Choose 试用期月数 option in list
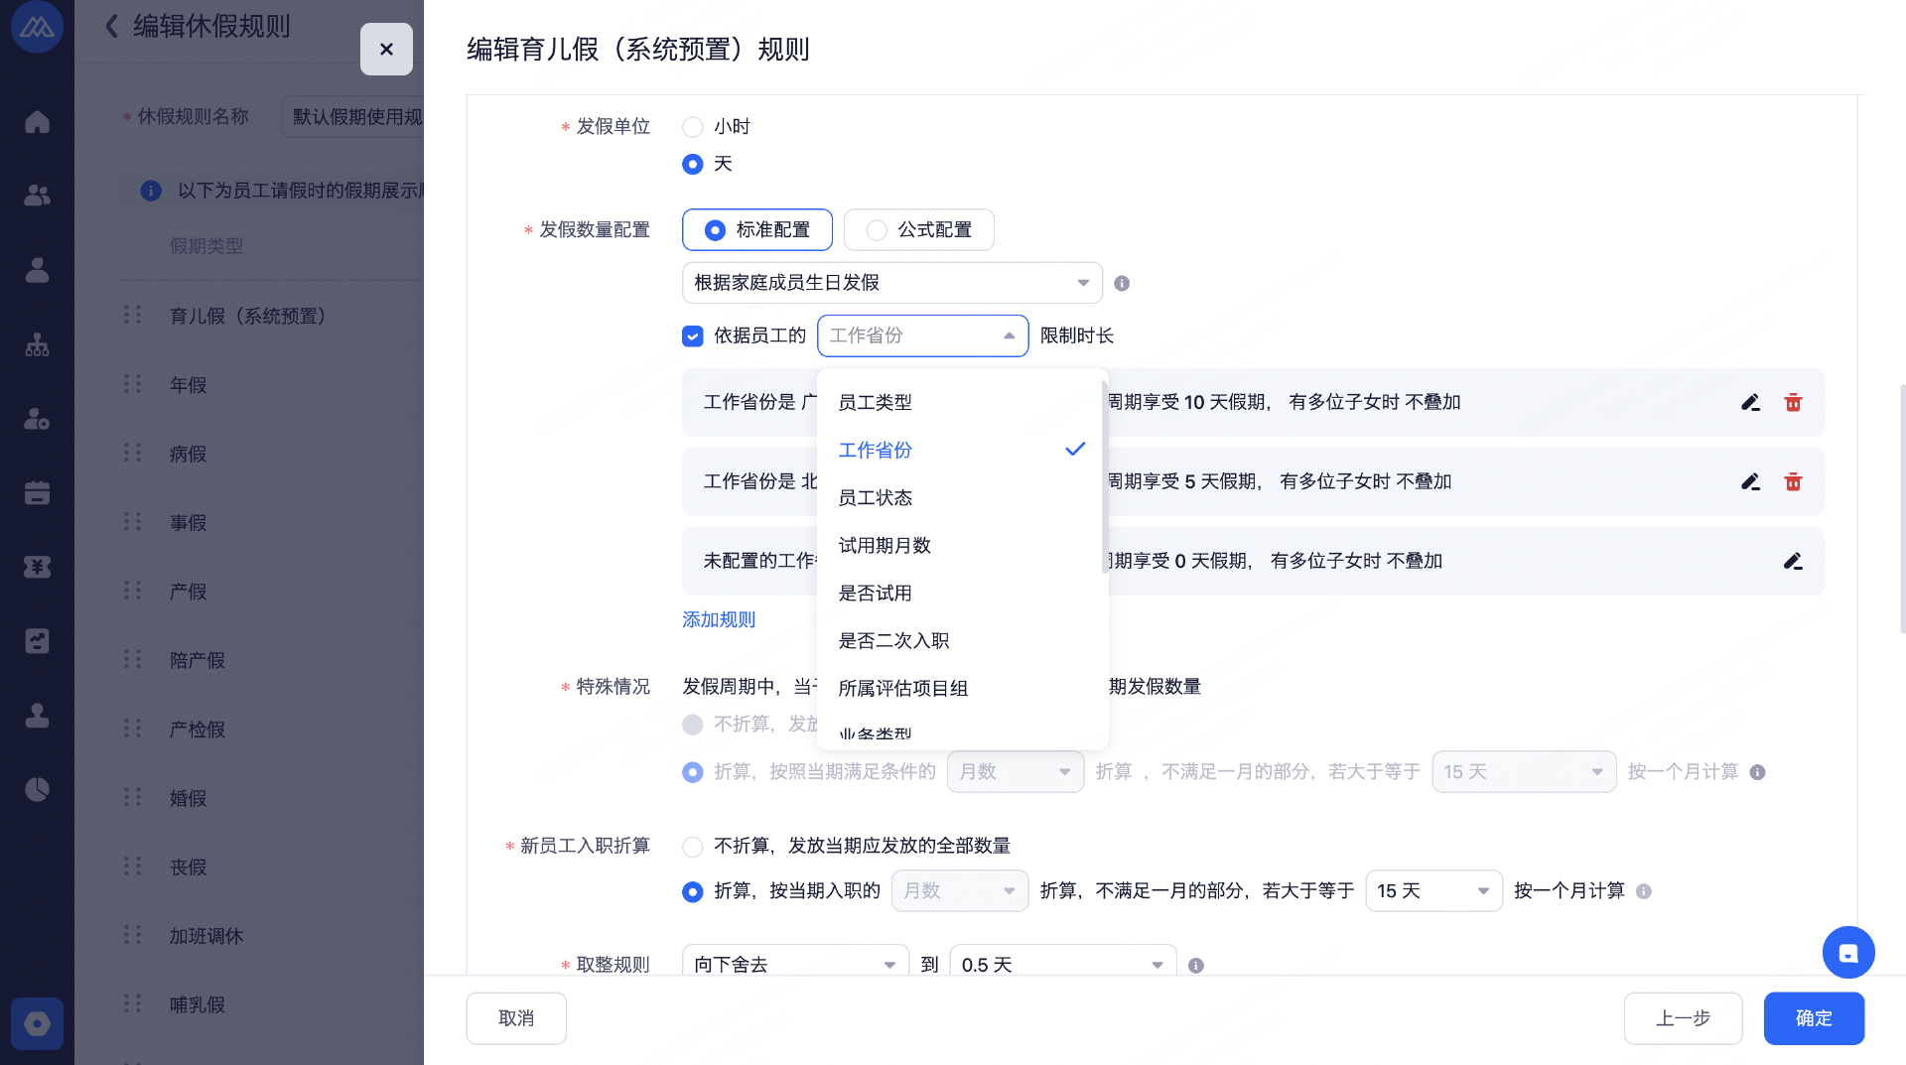1906x1065 pixels. (885, 545)
